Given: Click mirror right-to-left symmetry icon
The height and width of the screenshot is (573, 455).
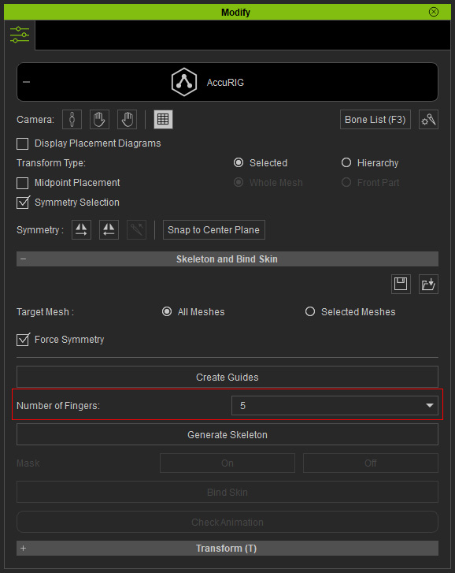Looking at the screenshot, I should [109, 230].
